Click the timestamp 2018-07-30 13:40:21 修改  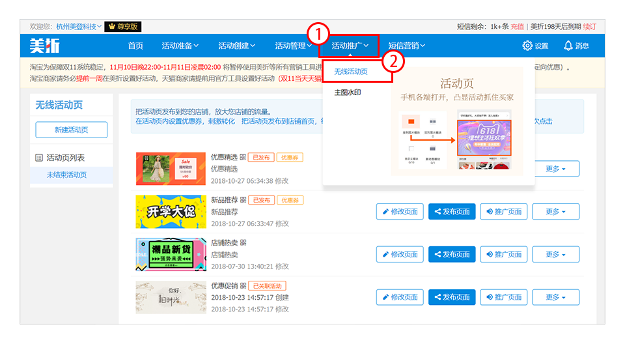click(250, 266)
